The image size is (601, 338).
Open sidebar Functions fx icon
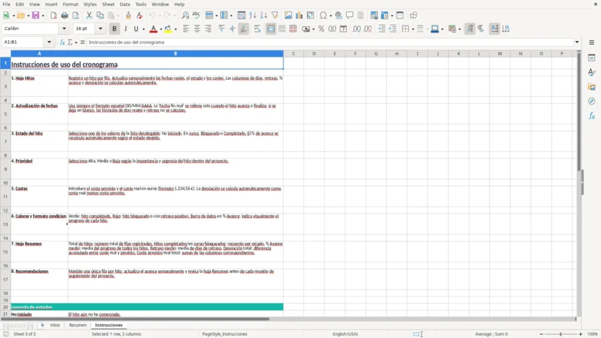coord(592,116)
